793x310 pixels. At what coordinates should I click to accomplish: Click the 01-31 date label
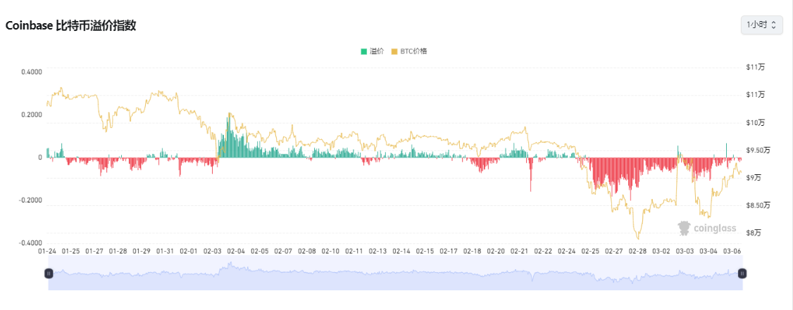click(x=165, y=251)
